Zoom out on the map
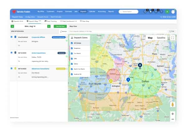187x130 pixels. pos(173,119)
